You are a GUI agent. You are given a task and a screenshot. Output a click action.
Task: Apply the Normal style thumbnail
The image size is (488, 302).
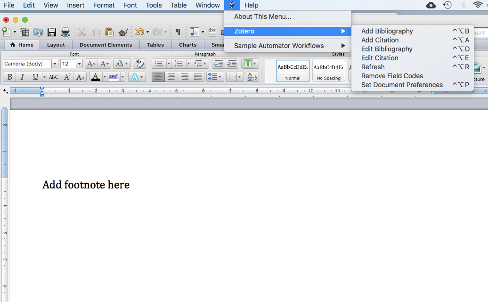tap(293, 71)
